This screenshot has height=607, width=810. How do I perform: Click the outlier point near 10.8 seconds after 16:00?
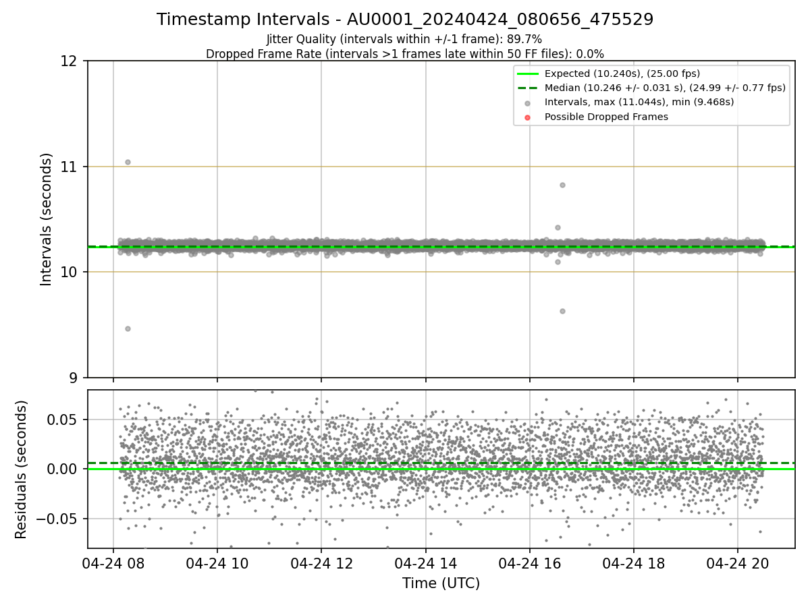(562, 185)
